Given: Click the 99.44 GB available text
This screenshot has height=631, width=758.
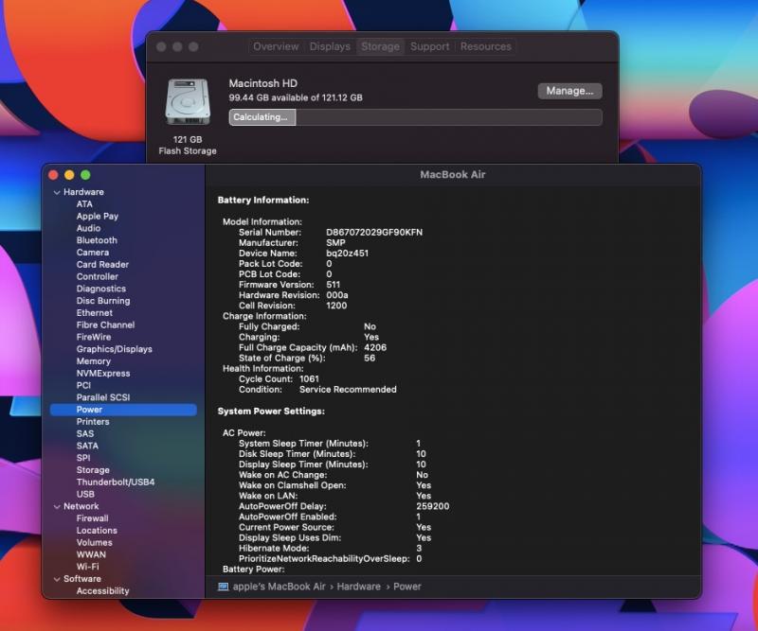Looking at the screenshot, I should point(296,97).
